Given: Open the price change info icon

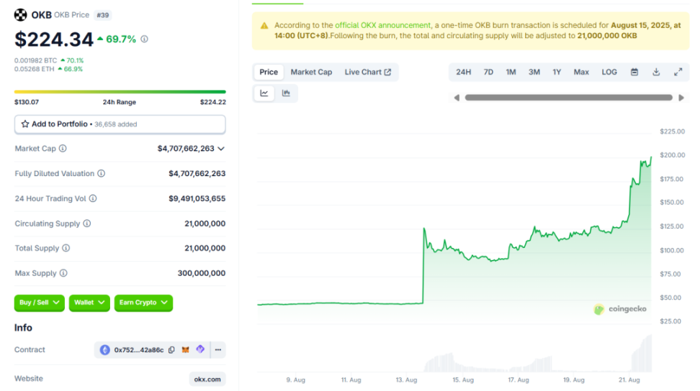Looking at the screenshot, I should (x=144, y=40).
